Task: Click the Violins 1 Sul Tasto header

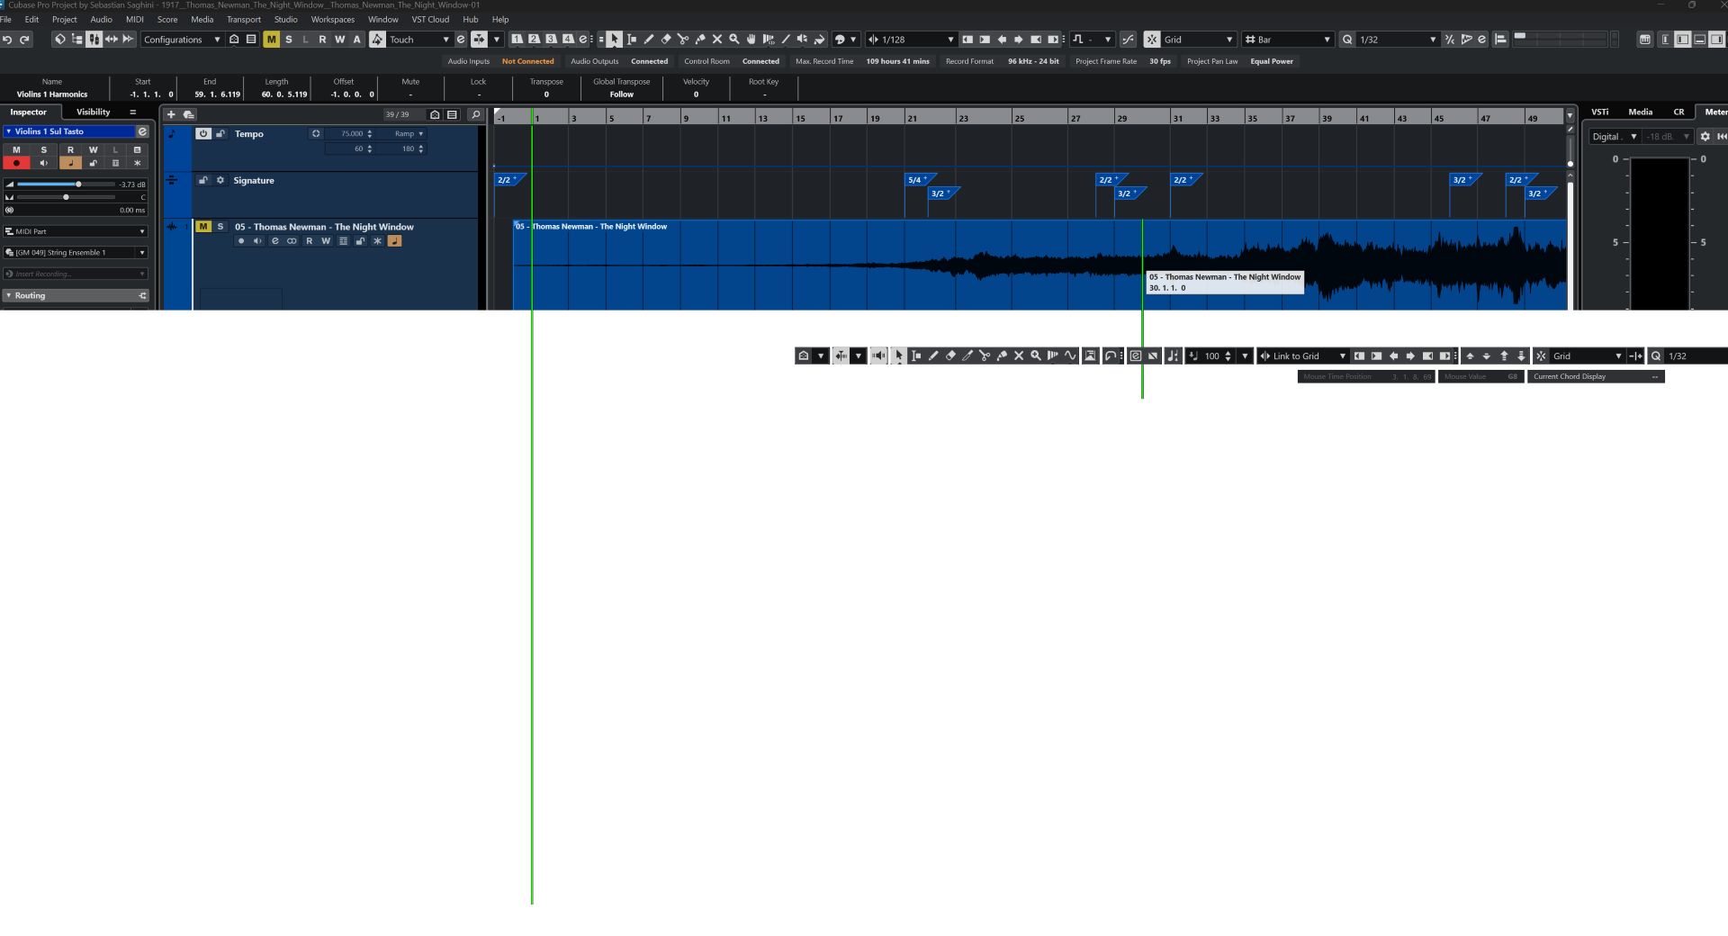Action: pyautogui.click(x=70, y=131)
